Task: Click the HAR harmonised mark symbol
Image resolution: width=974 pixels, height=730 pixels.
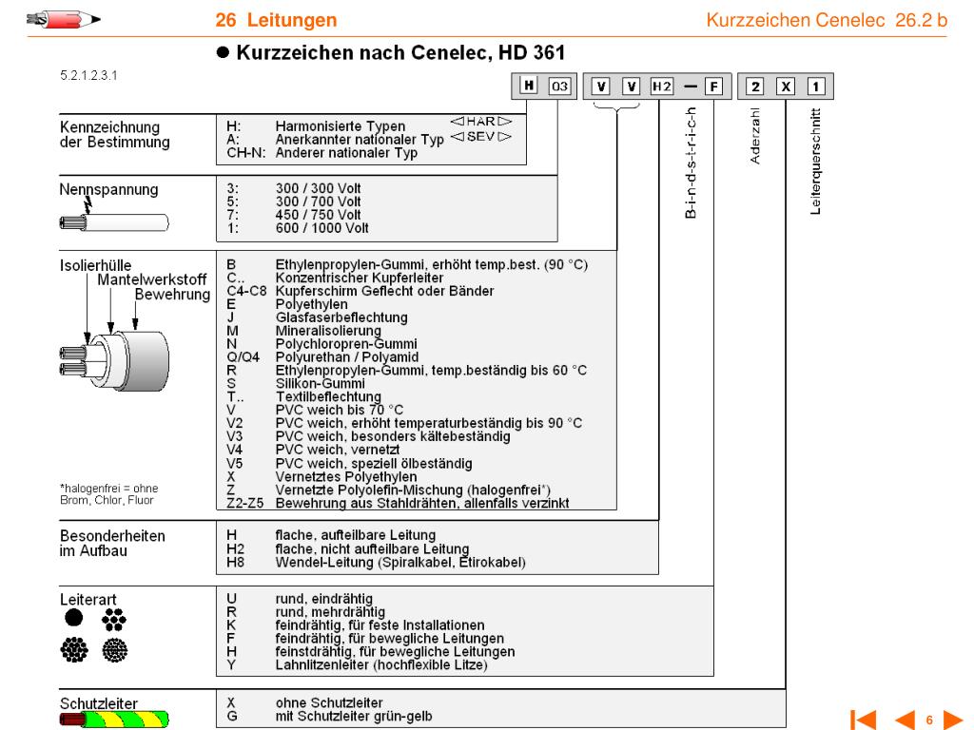Action: point(480,122)
